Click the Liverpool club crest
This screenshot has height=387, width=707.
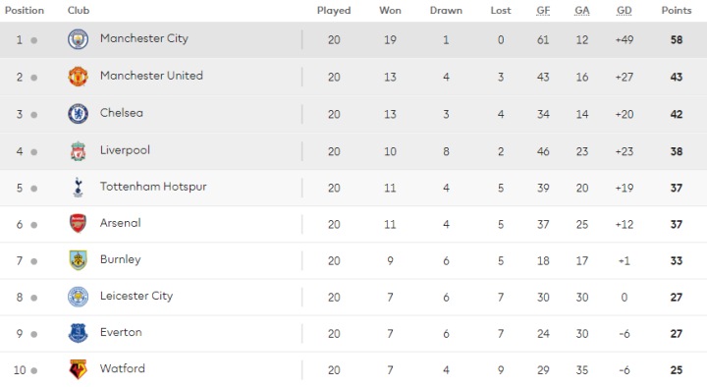(x=78, y=151)
